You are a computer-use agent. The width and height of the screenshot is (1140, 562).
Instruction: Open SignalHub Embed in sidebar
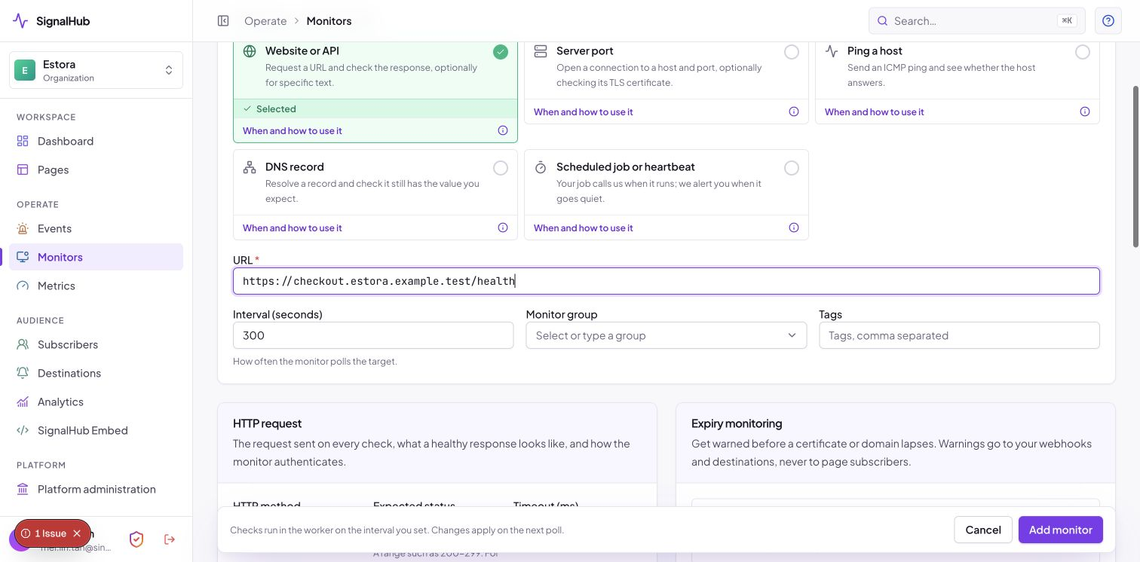pyautogui.click(x=96, y=430)
